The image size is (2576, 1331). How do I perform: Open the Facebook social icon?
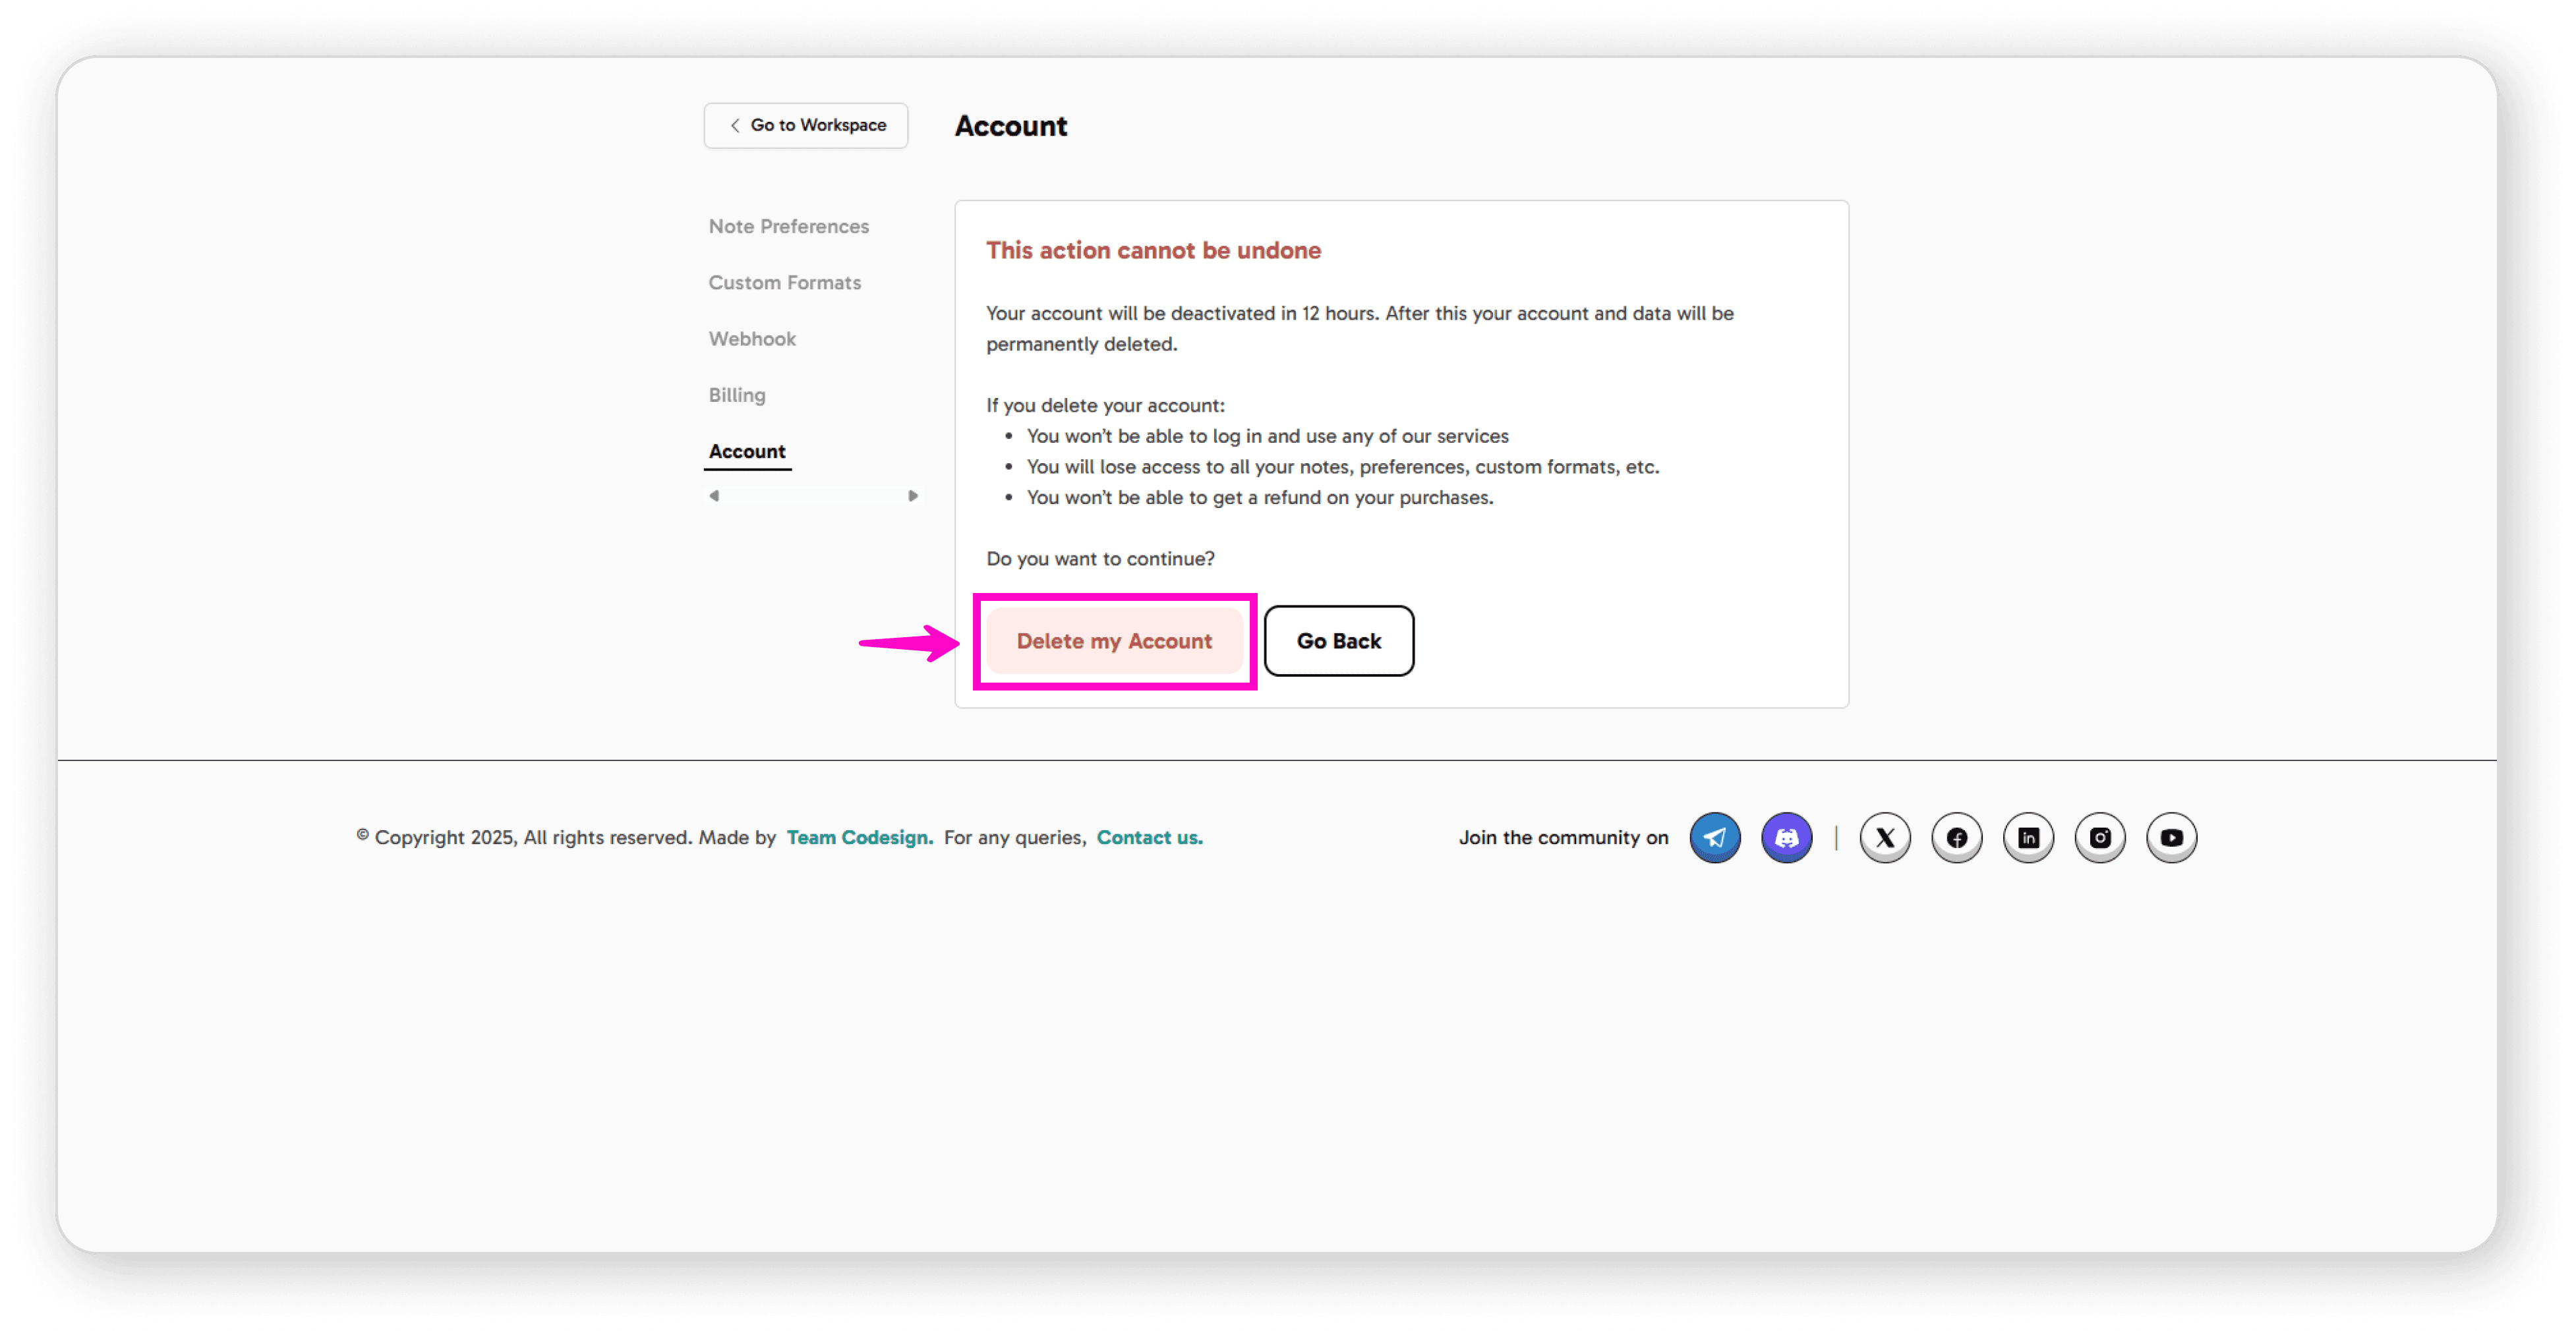1957,837
